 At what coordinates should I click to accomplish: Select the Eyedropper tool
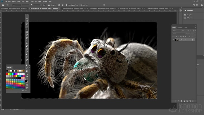click(27, 35)
